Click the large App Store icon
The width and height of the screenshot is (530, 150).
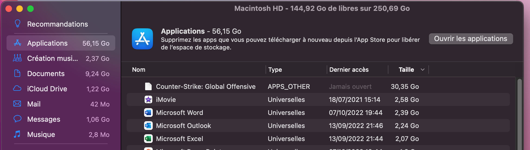click(x=142, y=39)
